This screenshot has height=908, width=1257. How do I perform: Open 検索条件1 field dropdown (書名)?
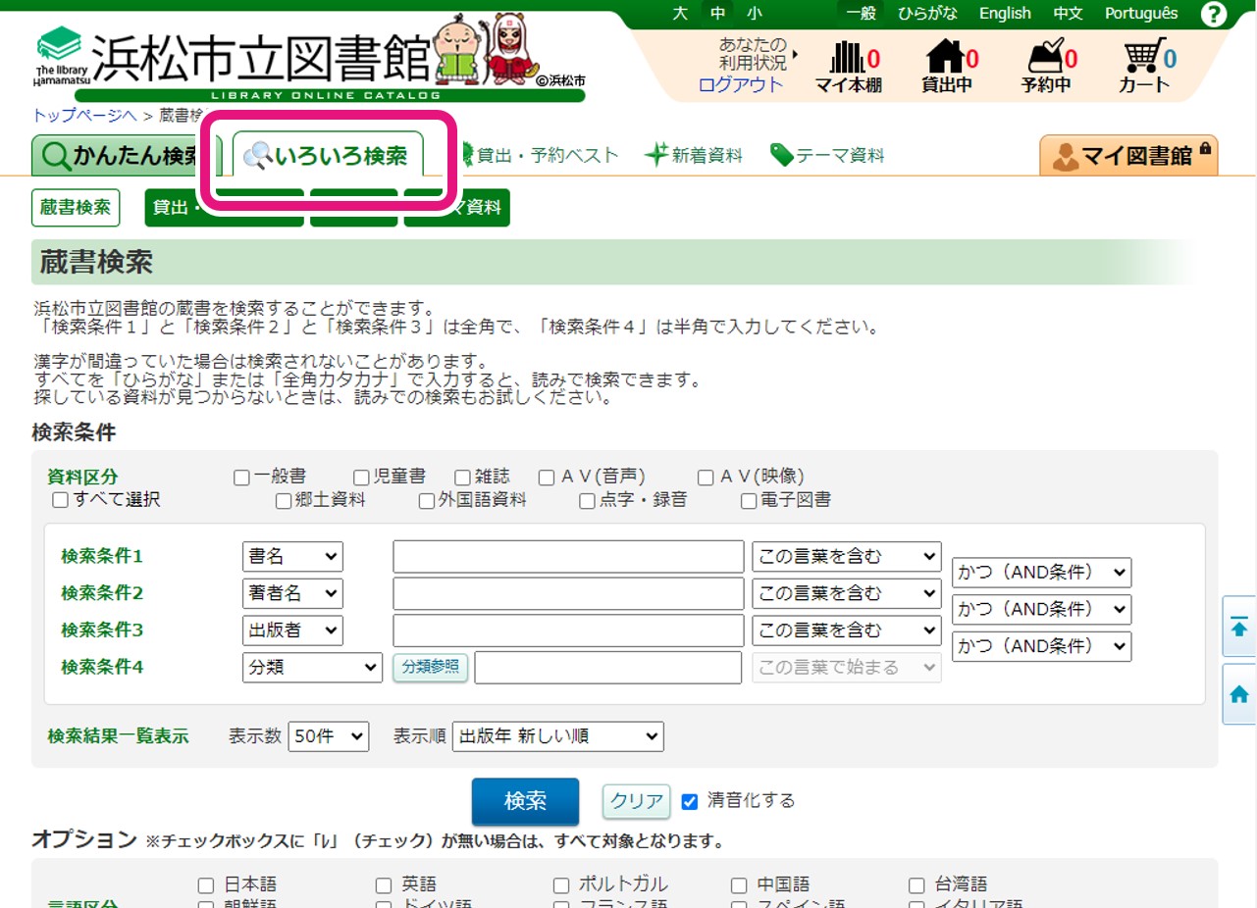292,557
